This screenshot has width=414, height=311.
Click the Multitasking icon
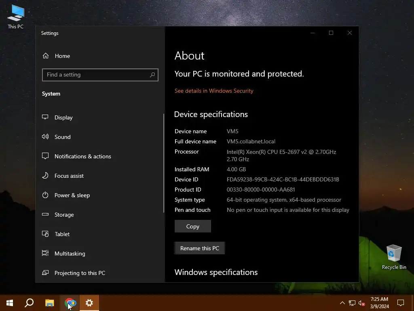45,253
